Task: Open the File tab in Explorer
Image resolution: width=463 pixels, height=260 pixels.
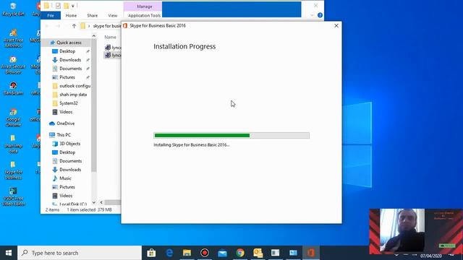Action: click(x=51, y=15)
